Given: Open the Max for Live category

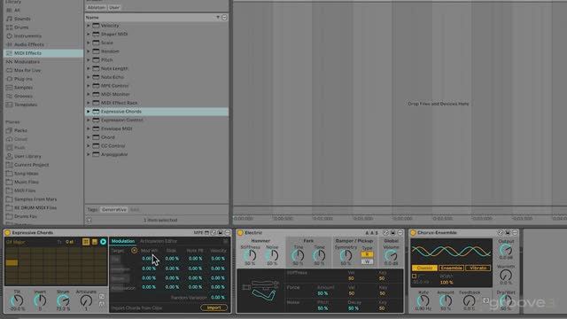Looking at the screenshot, I should [x=27, y=70].
